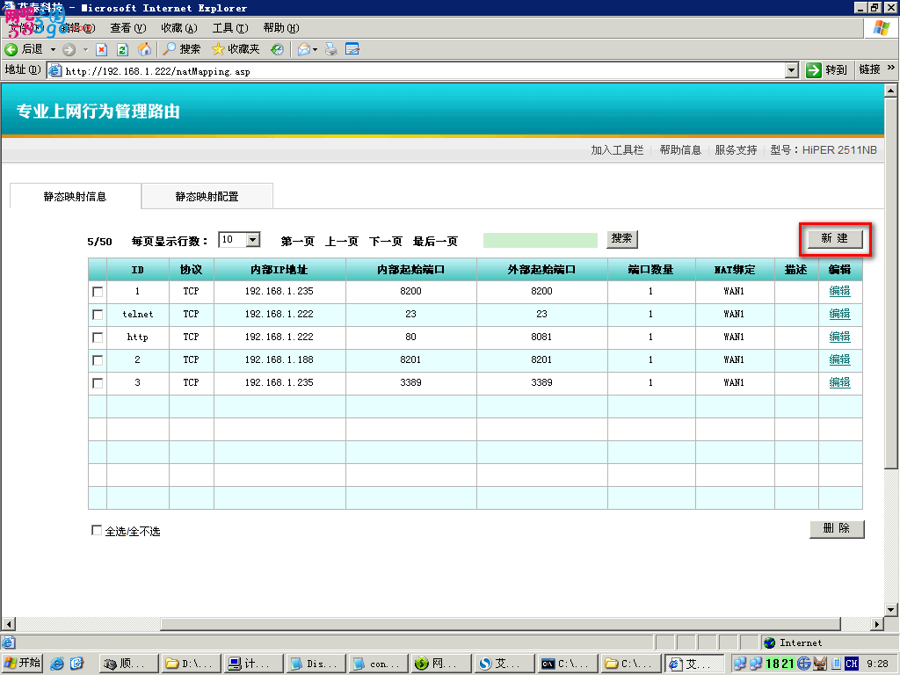Screen dimensions: 900x675
Task: Click the Mail envelope icon
Action: click(x=303, y=49)
